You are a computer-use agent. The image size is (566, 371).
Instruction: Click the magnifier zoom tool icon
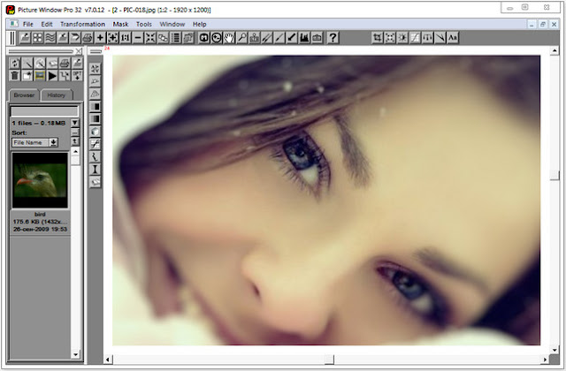(241, 37)
